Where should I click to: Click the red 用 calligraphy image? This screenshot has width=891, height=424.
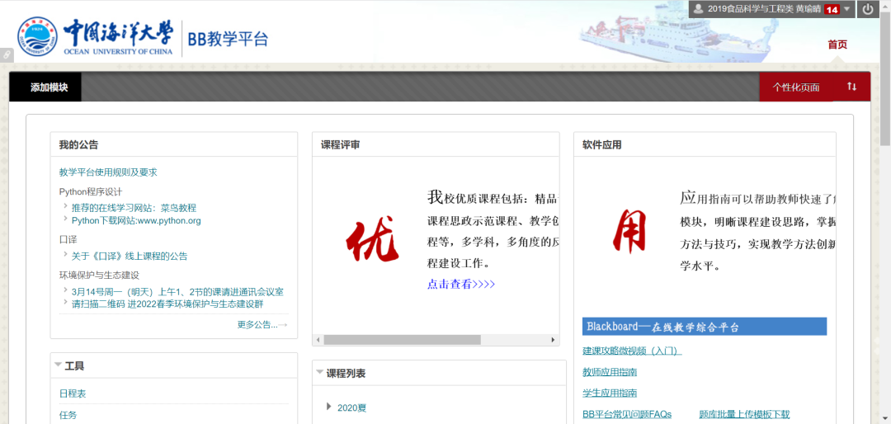(x=631, y=230)
